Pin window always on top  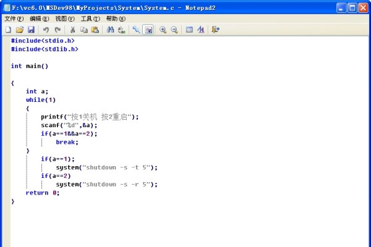tap(136, 30)
